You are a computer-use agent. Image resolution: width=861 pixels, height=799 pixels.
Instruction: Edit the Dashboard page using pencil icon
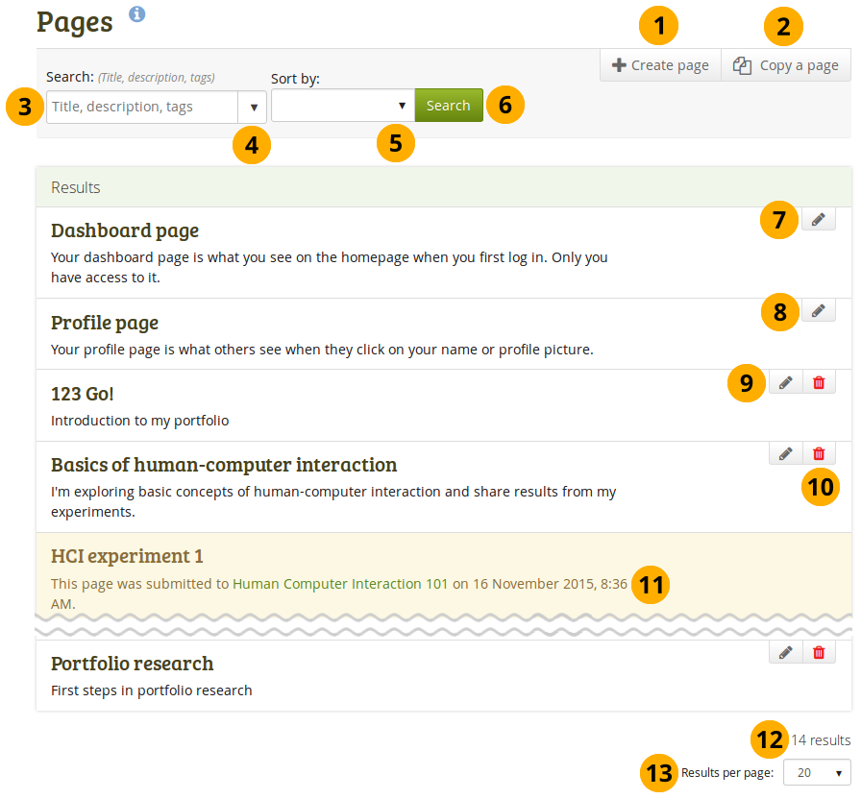click(818, 220)
